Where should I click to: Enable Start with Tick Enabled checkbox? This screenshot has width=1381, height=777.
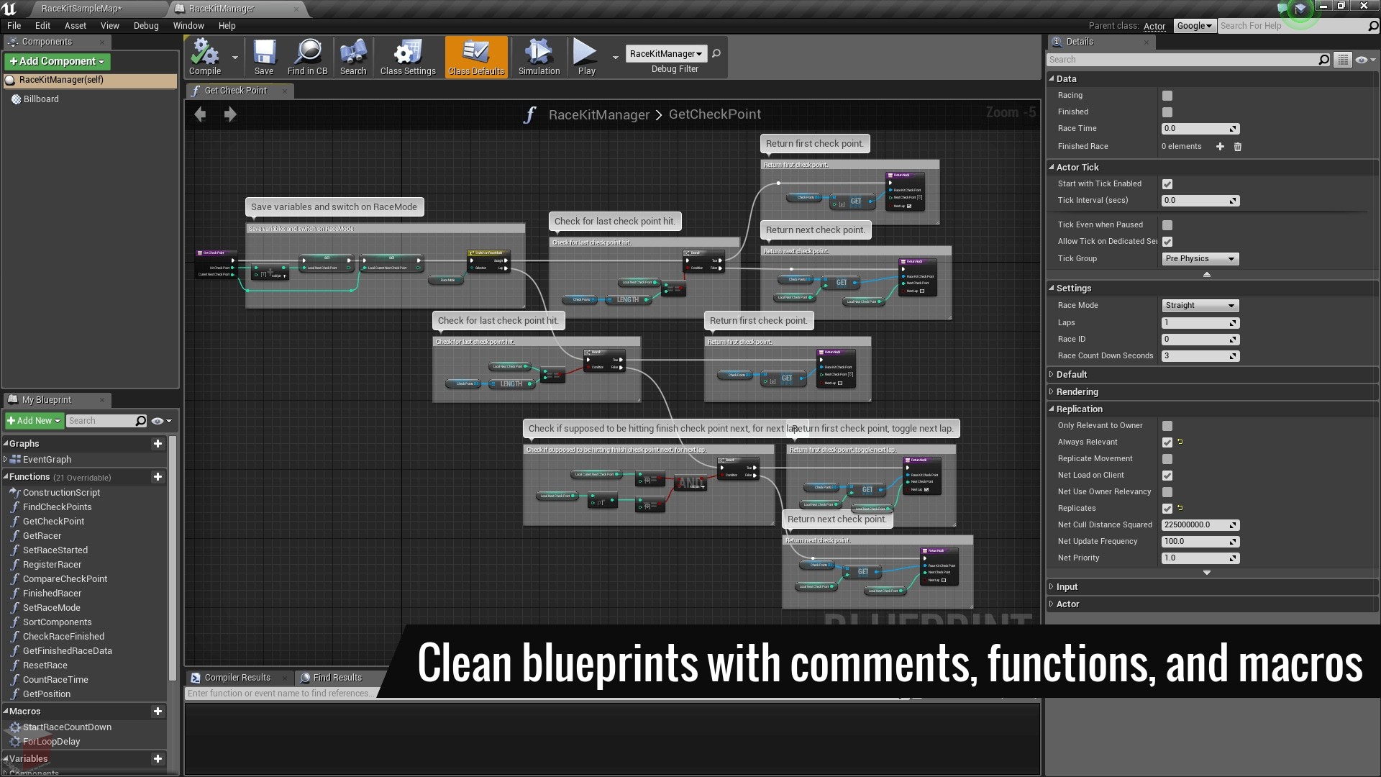1167,183
